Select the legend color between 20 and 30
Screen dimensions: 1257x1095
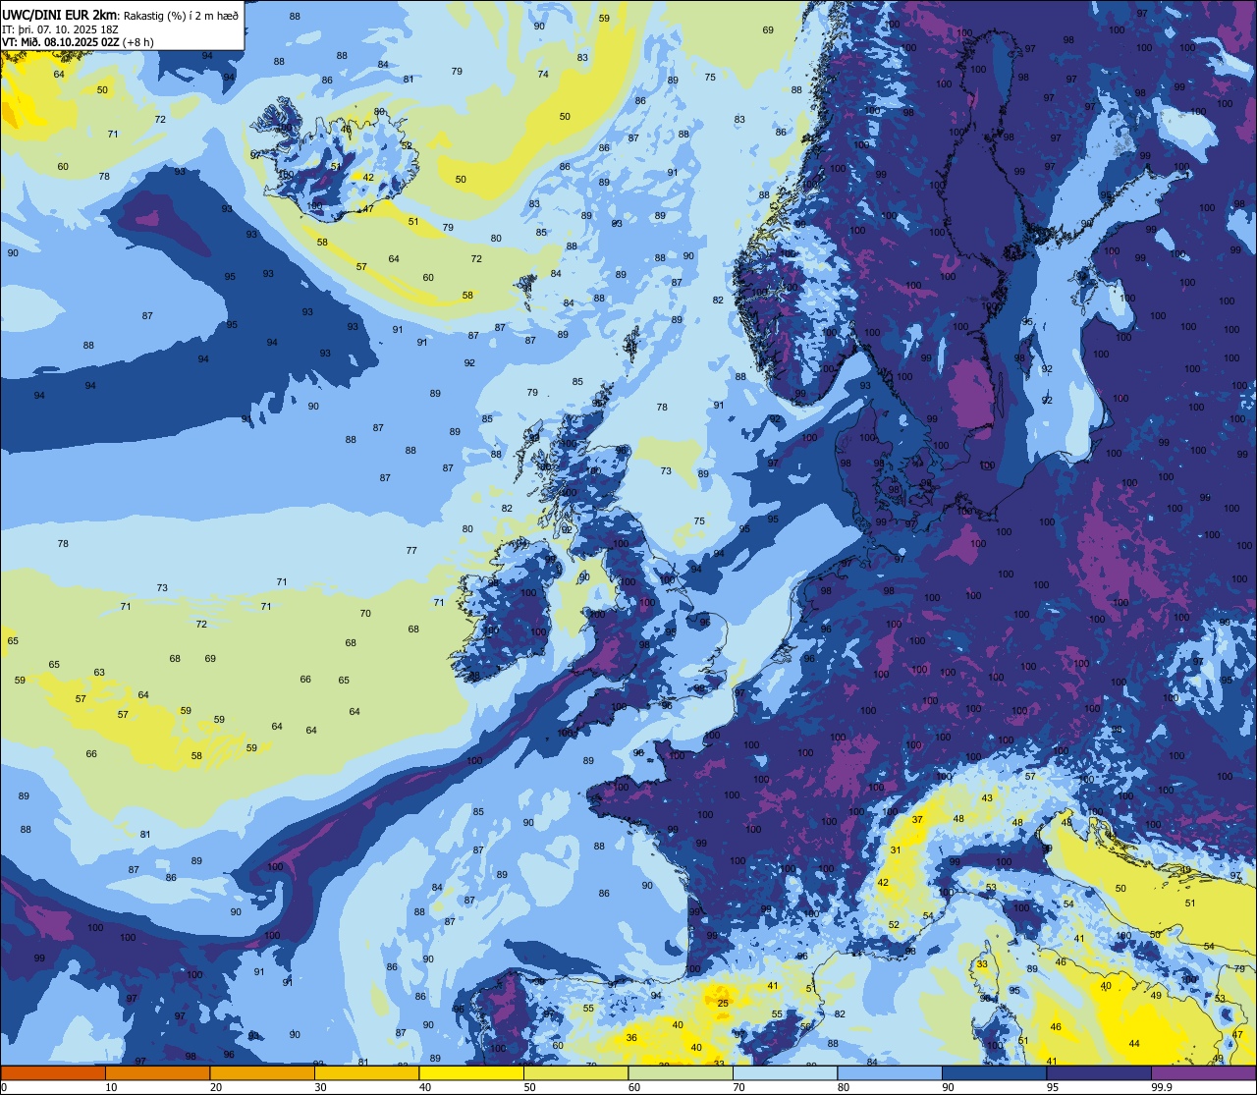(x=262, y=1072)
